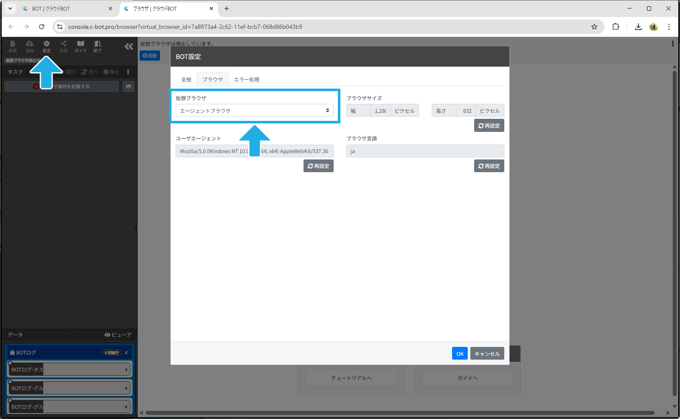Collapse the BOTログ section chevron
680x419 pixels.
(126, 353)
